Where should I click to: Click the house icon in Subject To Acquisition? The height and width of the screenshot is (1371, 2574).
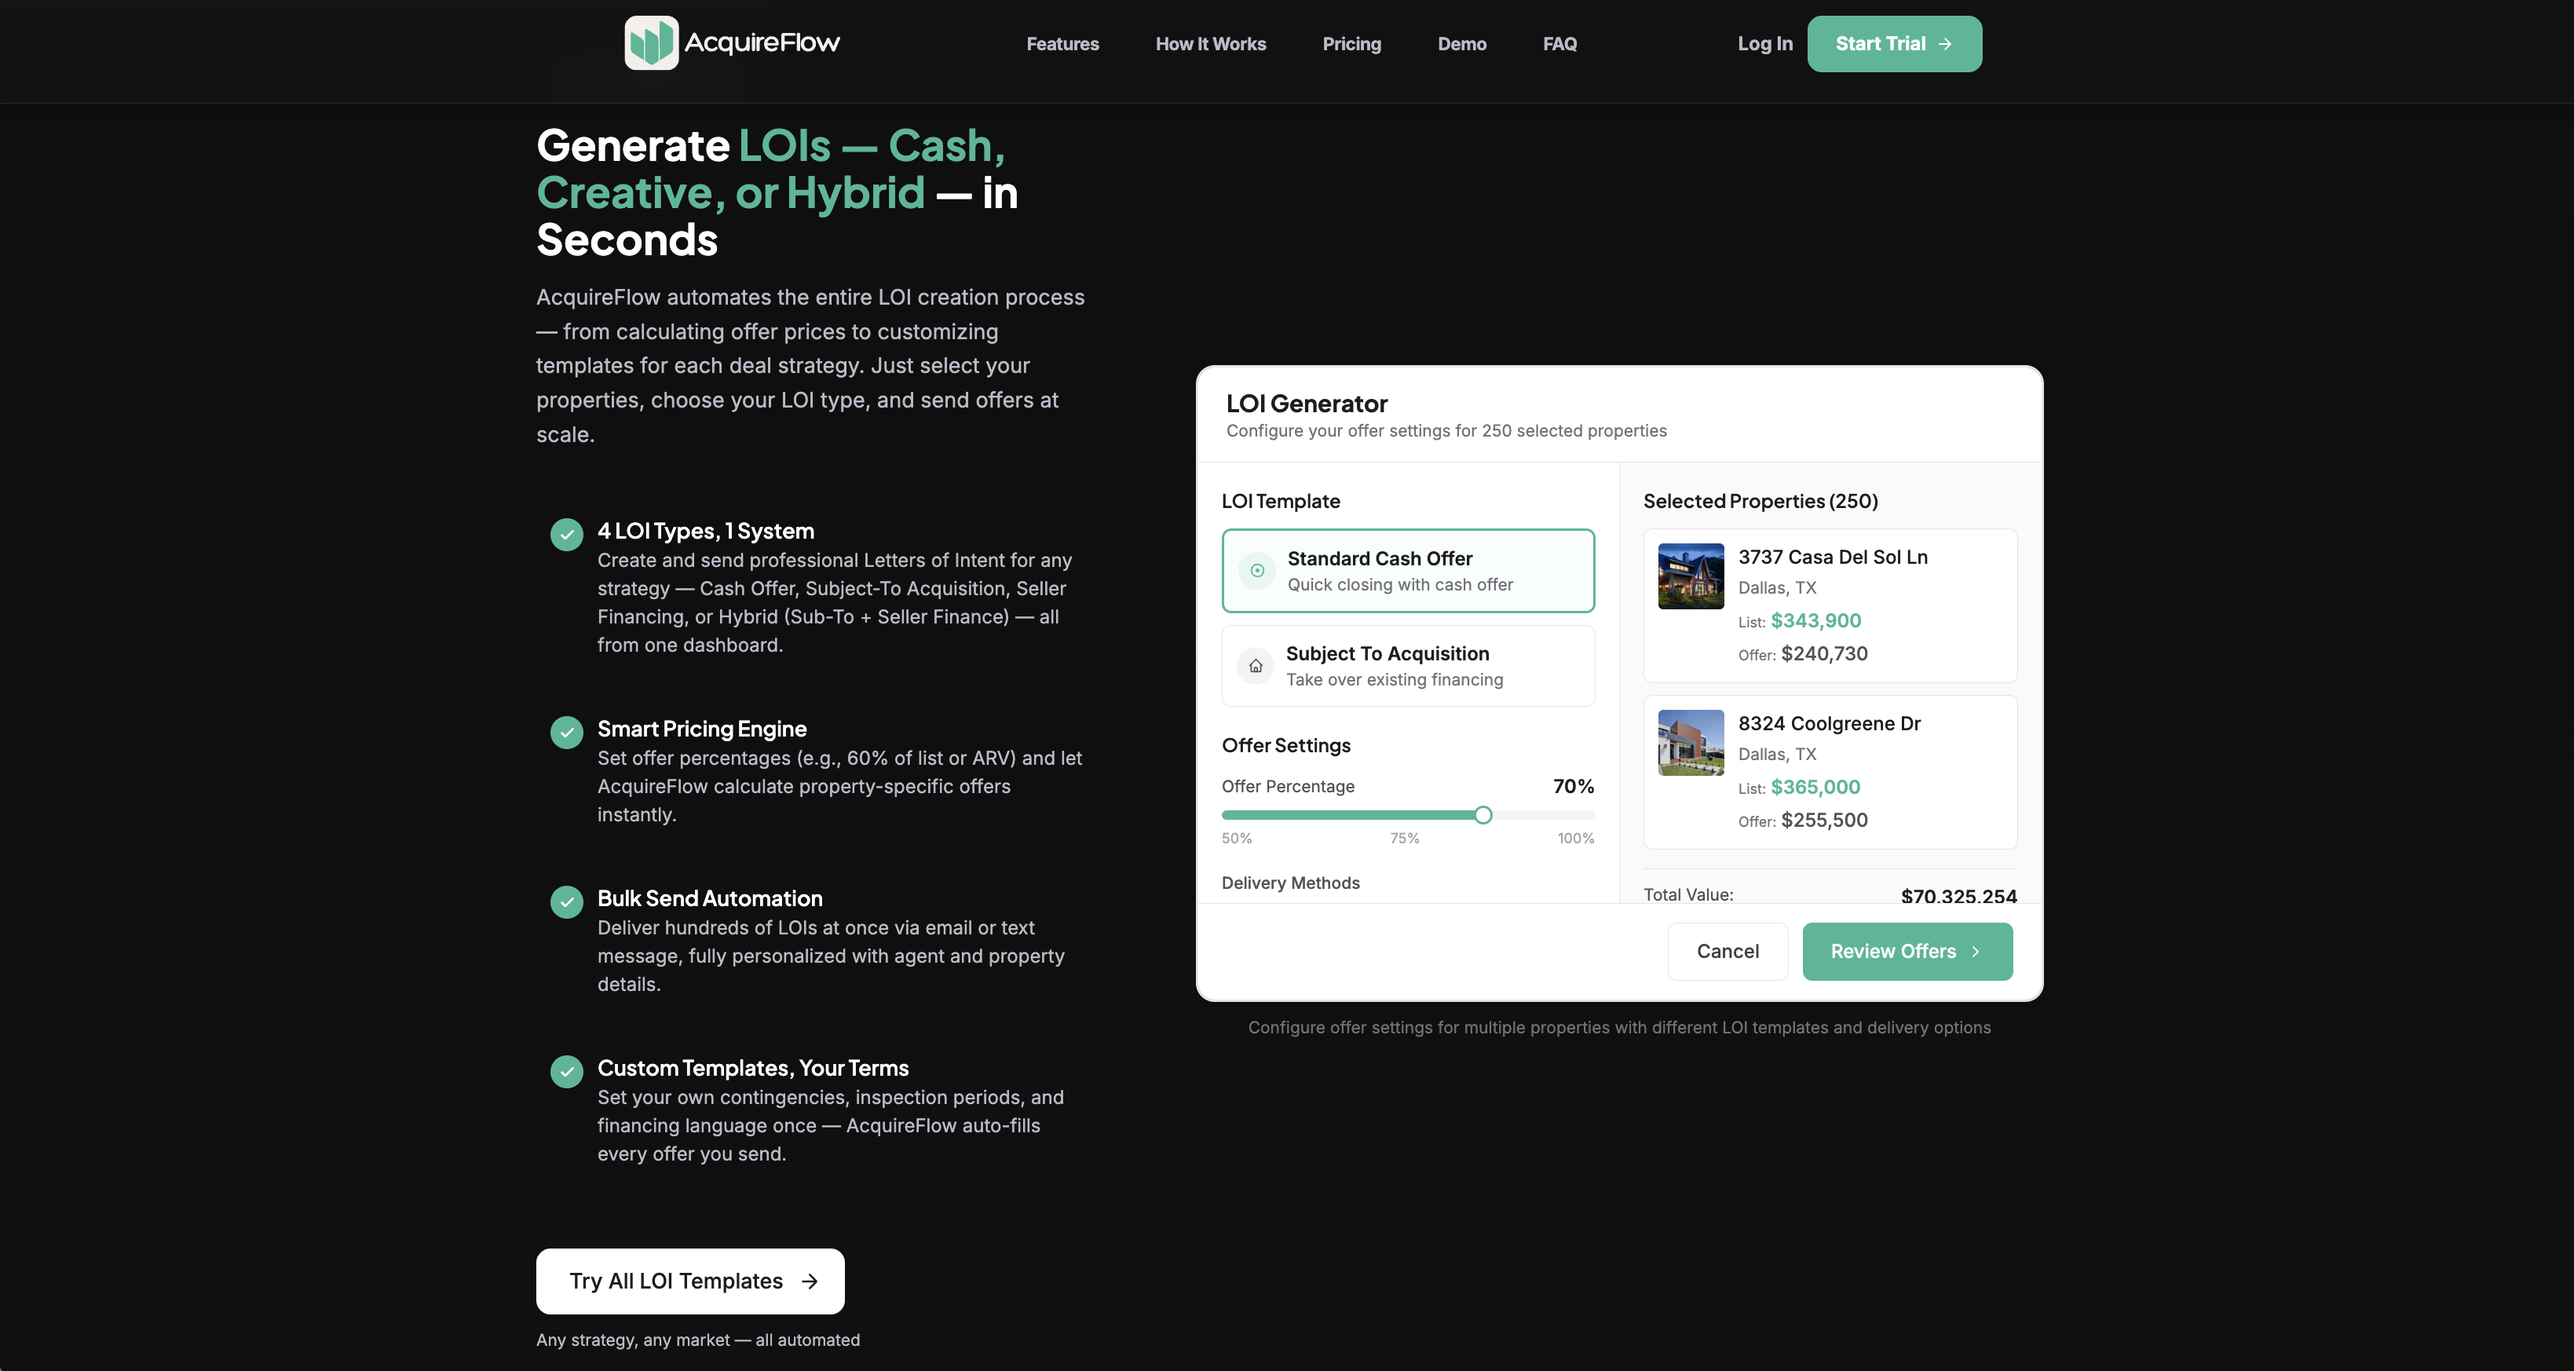(x=1256, y=666)
